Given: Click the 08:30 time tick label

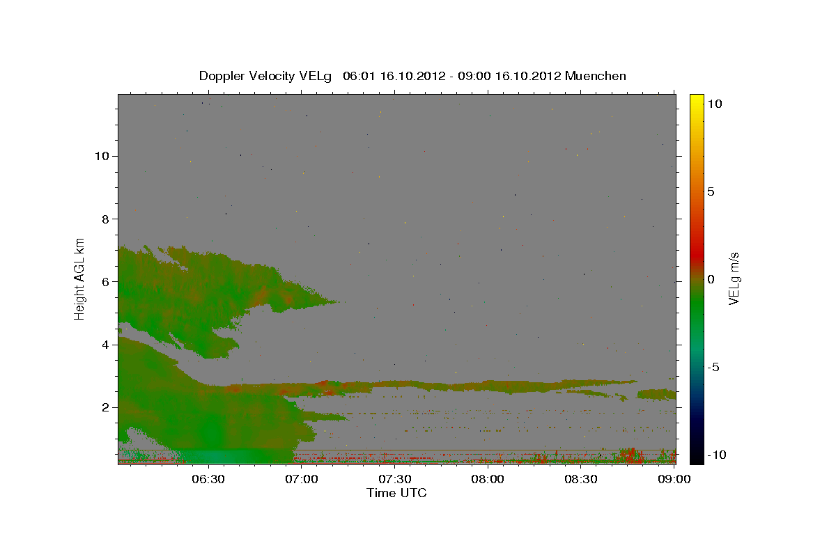Looking at the screenshot, I should tap(581, 480).
